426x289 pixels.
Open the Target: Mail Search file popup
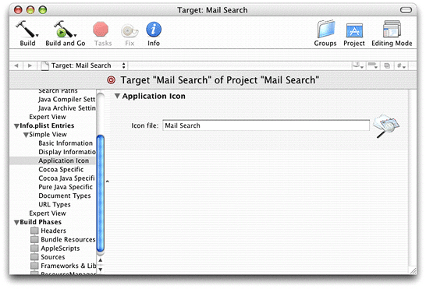coord(83,65)
